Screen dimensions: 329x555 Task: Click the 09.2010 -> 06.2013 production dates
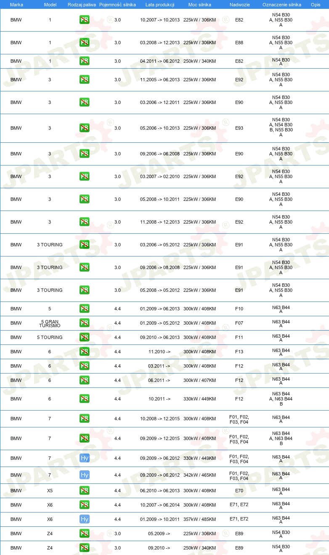click(159, 337)
